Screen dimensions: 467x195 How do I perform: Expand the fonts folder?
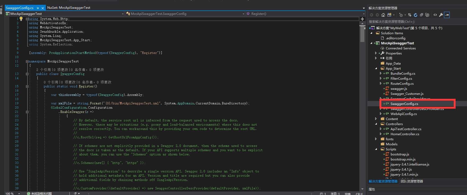coord(376,139)
